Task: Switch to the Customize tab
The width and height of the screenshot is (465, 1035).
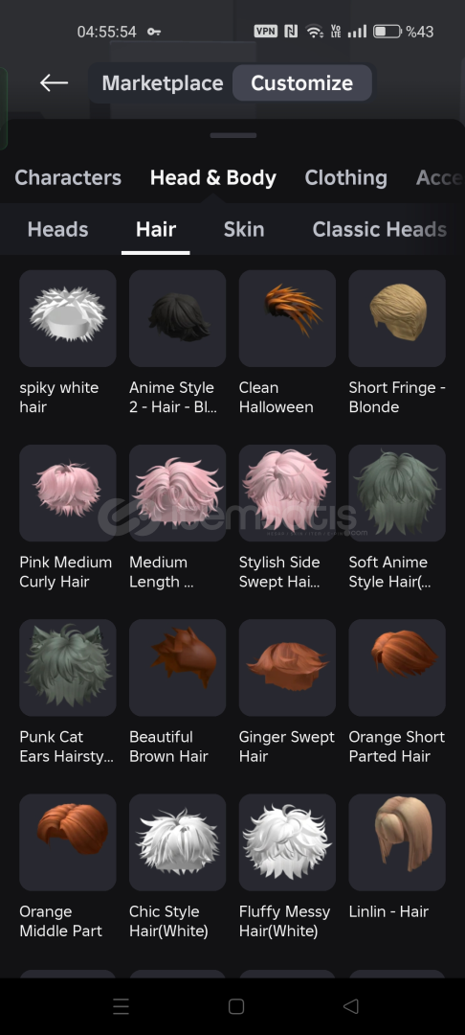Action: click(x=301, y=83)
